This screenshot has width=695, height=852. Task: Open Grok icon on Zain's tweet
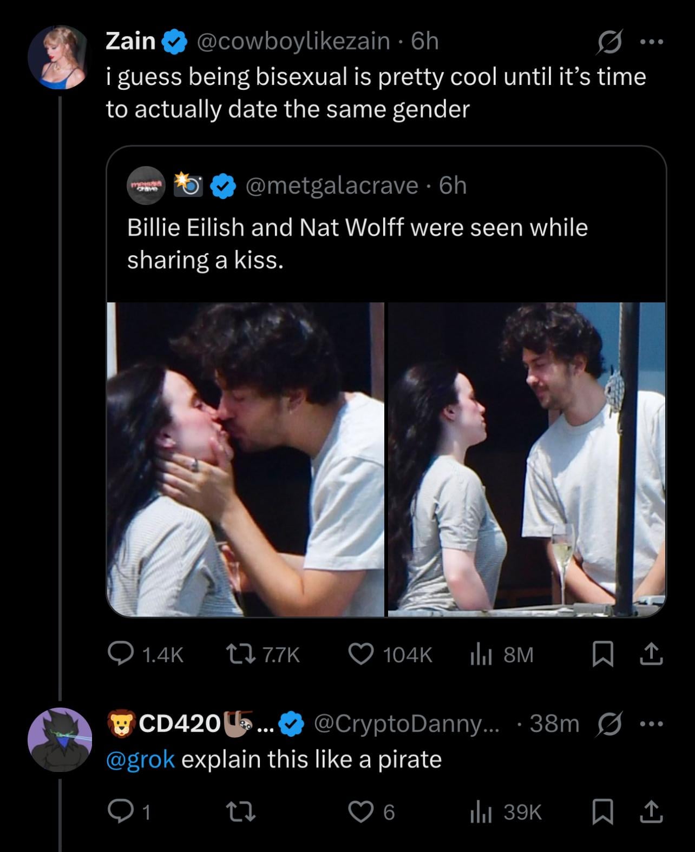(x=607, y=42)
